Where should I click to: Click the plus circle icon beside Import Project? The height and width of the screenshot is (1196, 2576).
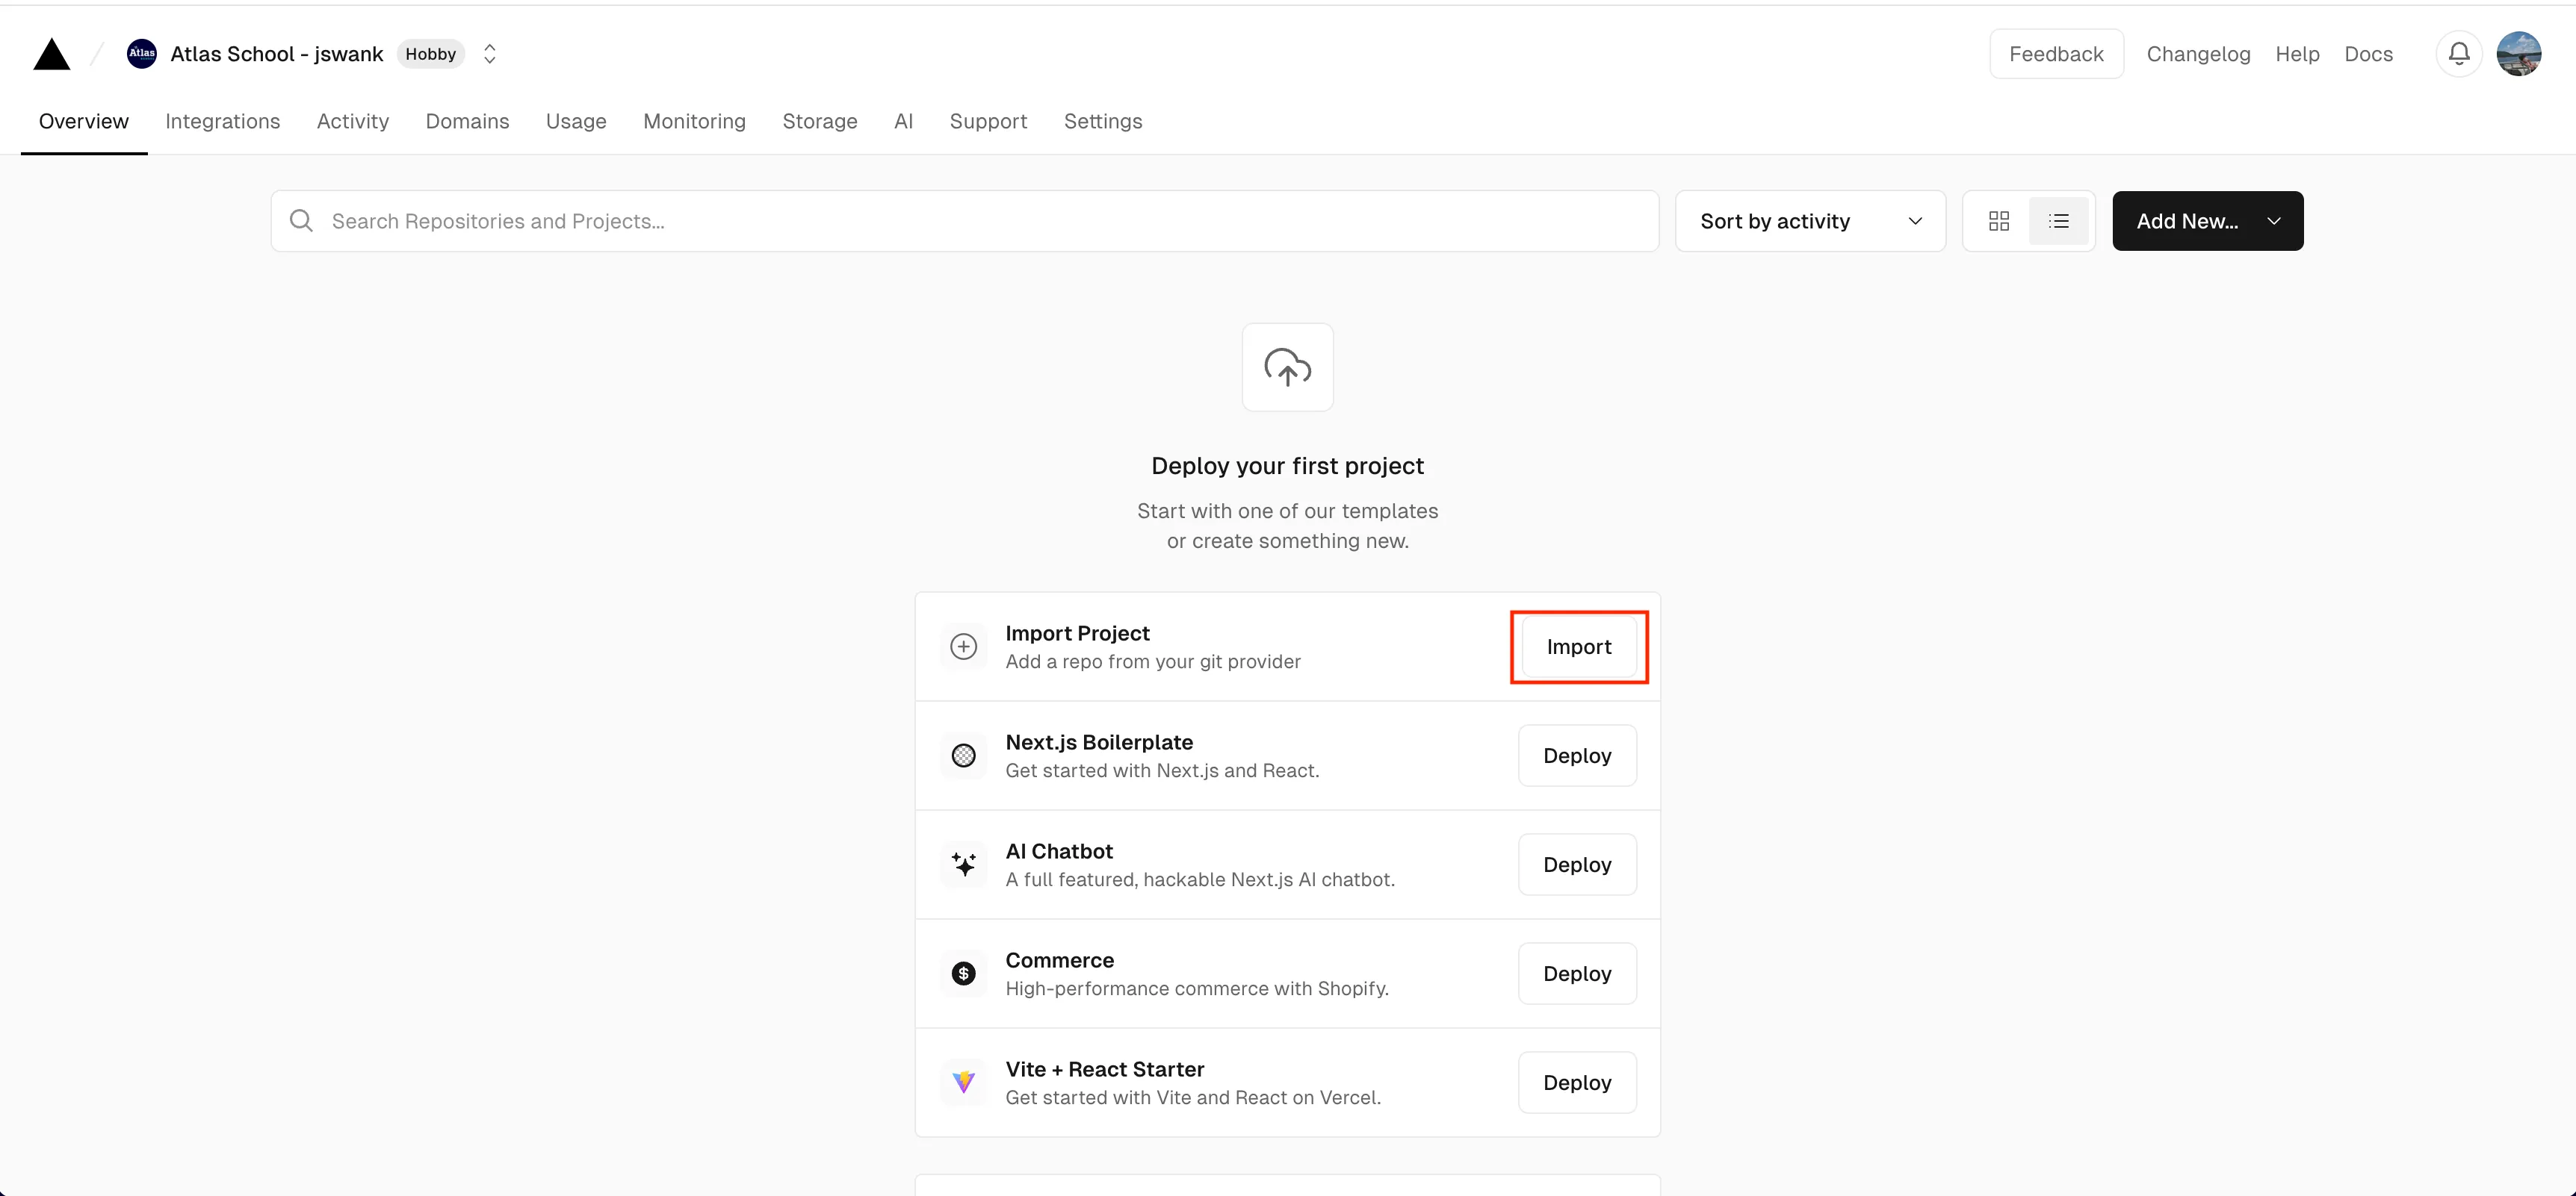pos(963,647)
